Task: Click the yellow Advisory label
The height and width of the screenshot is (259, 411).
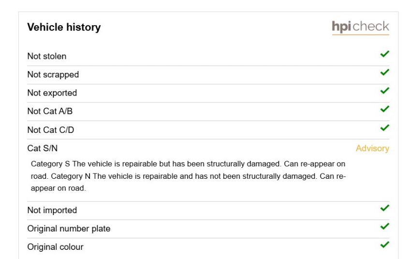Action: [x=372, y=148]
